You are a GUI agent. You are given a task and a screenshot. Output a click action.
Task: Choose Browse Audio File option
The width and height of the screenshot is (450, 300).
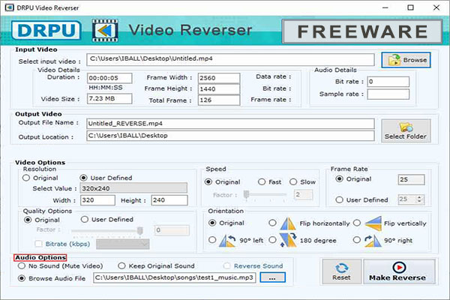[22, 278]
